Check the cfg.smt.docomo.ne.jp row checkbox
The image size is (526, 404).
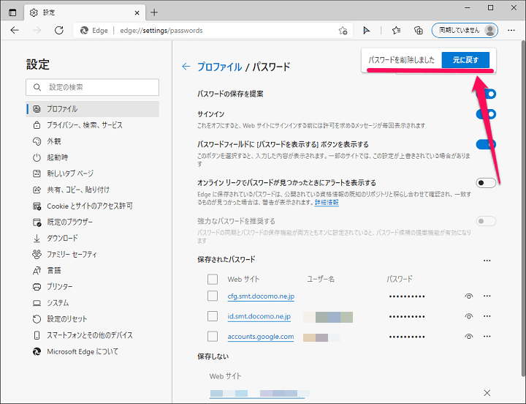213,296
